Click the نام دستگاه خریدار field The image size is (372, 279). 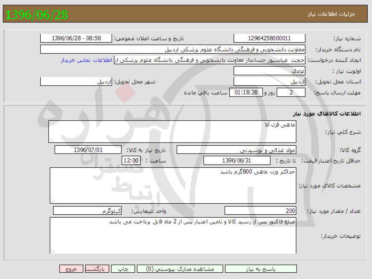pos(173,49)
